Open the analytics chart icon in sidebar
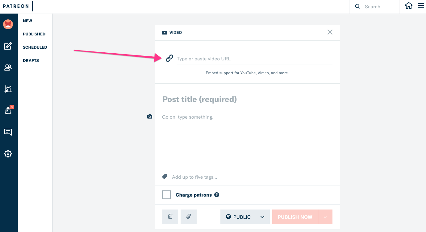This screenshot has height=232, width=426. (8, 89)
